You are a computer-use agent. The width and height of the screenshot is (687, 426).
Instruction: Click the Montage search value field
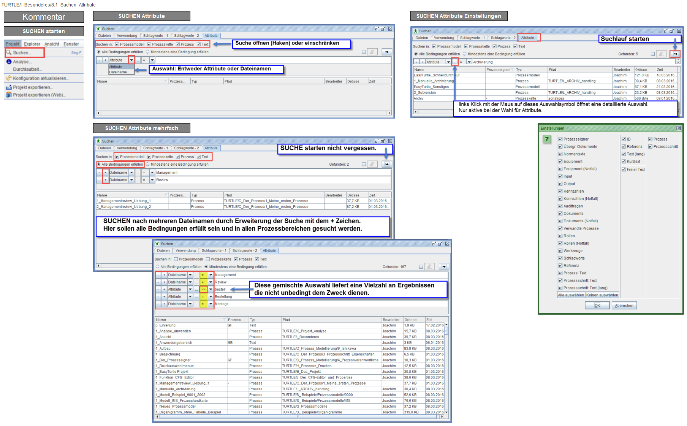tap(331, 304)
